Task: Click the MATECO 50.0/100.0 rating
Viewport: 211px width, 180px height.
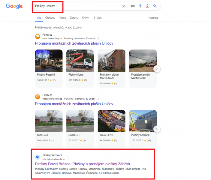Action: (46, 140)
